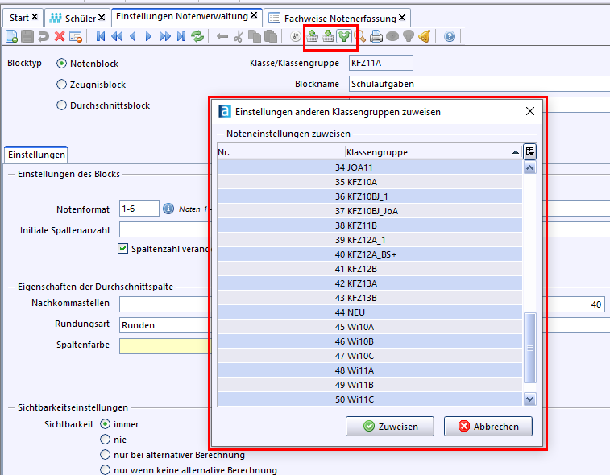Image resolution: width=610 pixels, height=475 pixels.
Task: Click the Blockname field Schulaufgaben
Action: (x=479, y=84)
